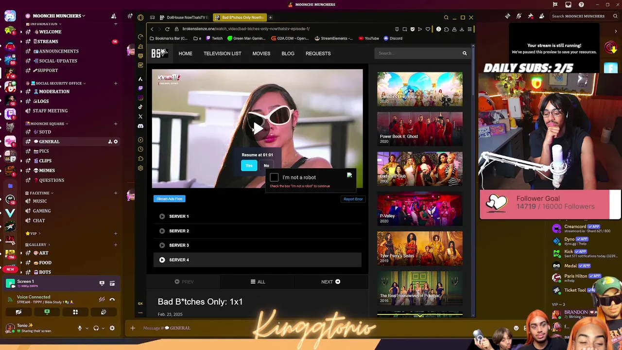Turn on camera in voice panel

[18, 312]
